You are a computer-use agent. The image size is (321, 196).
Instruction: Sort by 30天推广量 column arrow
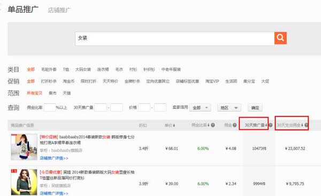click(266, 125)
